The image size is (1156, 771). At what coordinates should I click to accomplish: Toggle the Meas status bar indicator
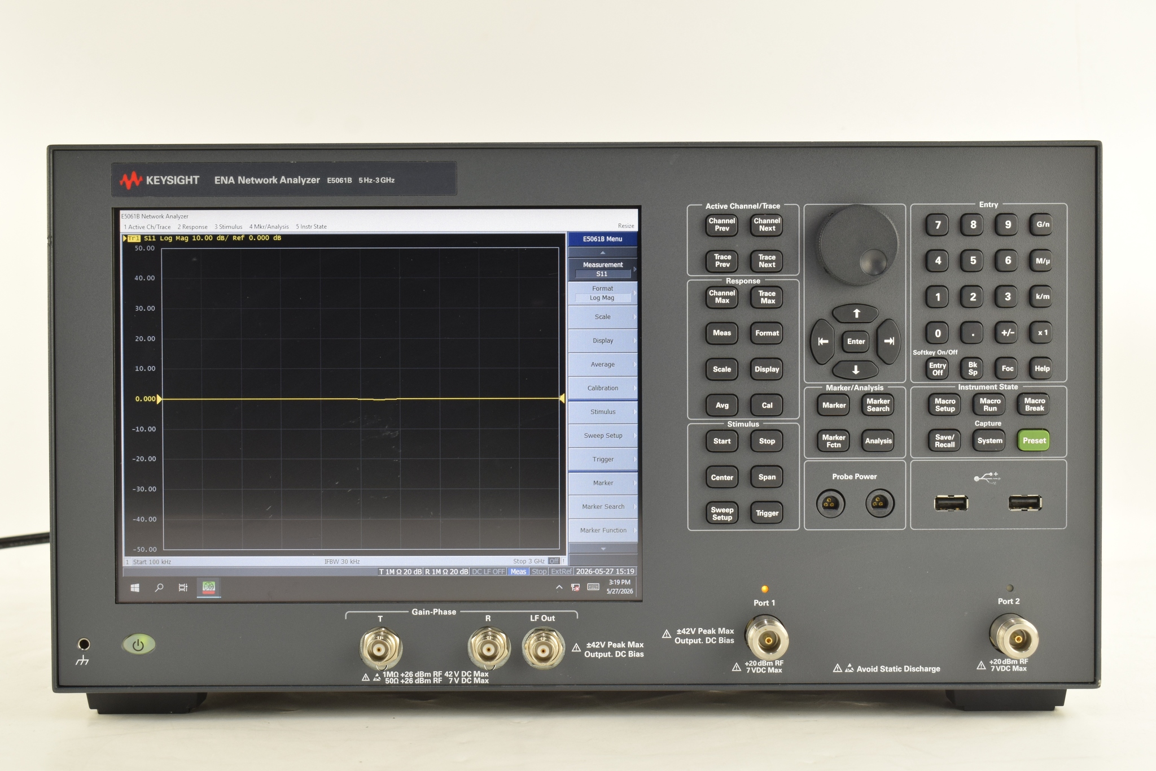(x=518, y=572)
